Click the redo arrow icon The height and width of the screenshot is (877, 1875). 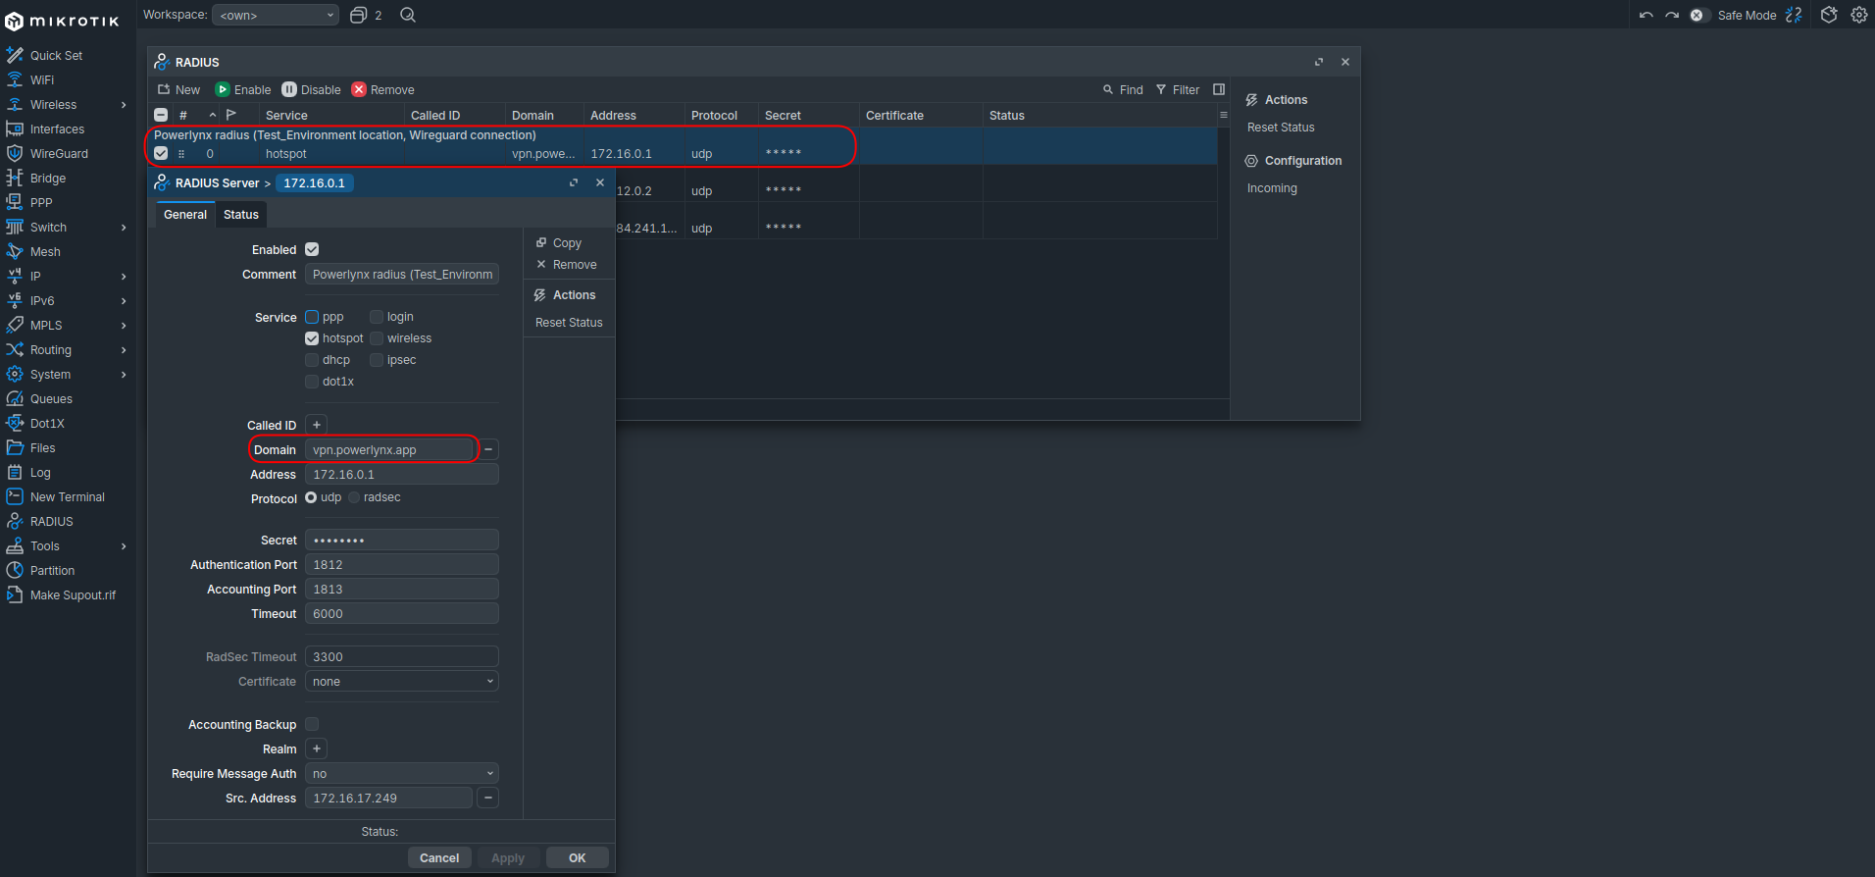[1672, 15]
